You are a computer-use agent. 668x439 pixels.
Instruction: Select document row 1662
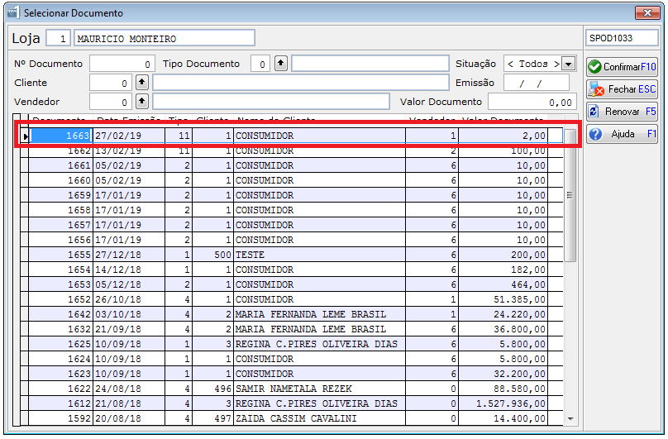(x=292, y=150)
